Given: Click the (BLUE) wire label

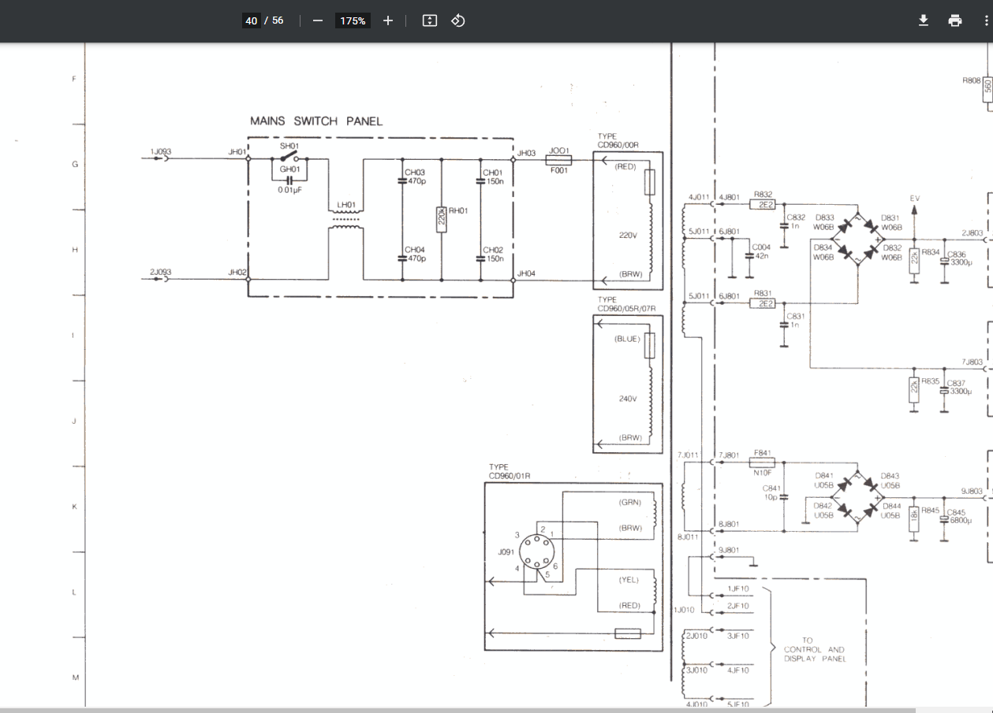Looking at the screenshot, I should coord(628,339).
